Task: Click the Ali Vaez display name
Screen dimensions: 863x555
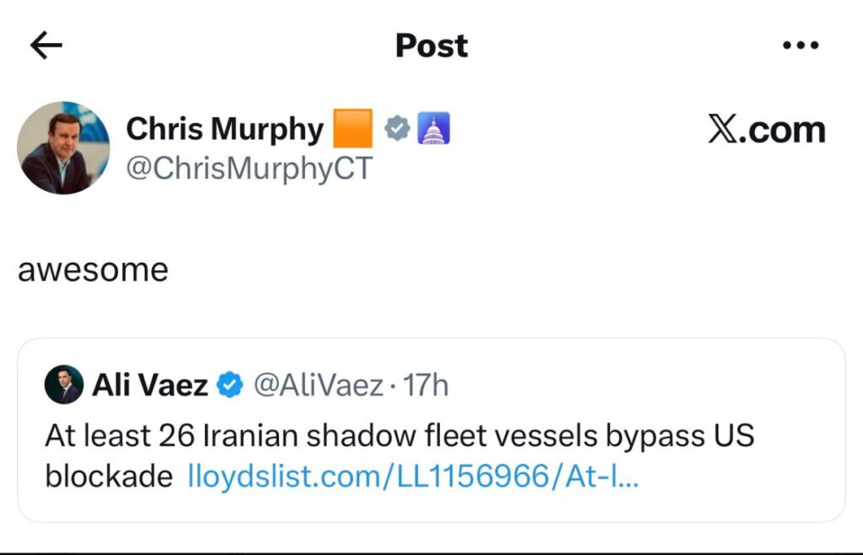Action: [150, 386]
